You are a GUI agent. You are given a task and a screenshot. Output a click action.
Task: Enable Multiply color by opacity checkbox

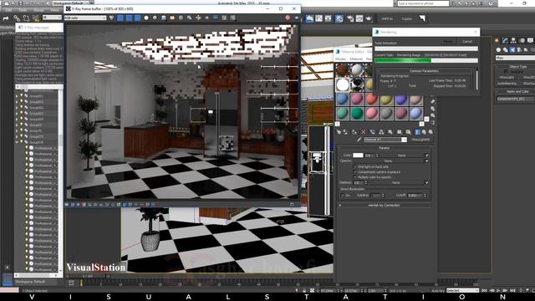click(354, 177)
